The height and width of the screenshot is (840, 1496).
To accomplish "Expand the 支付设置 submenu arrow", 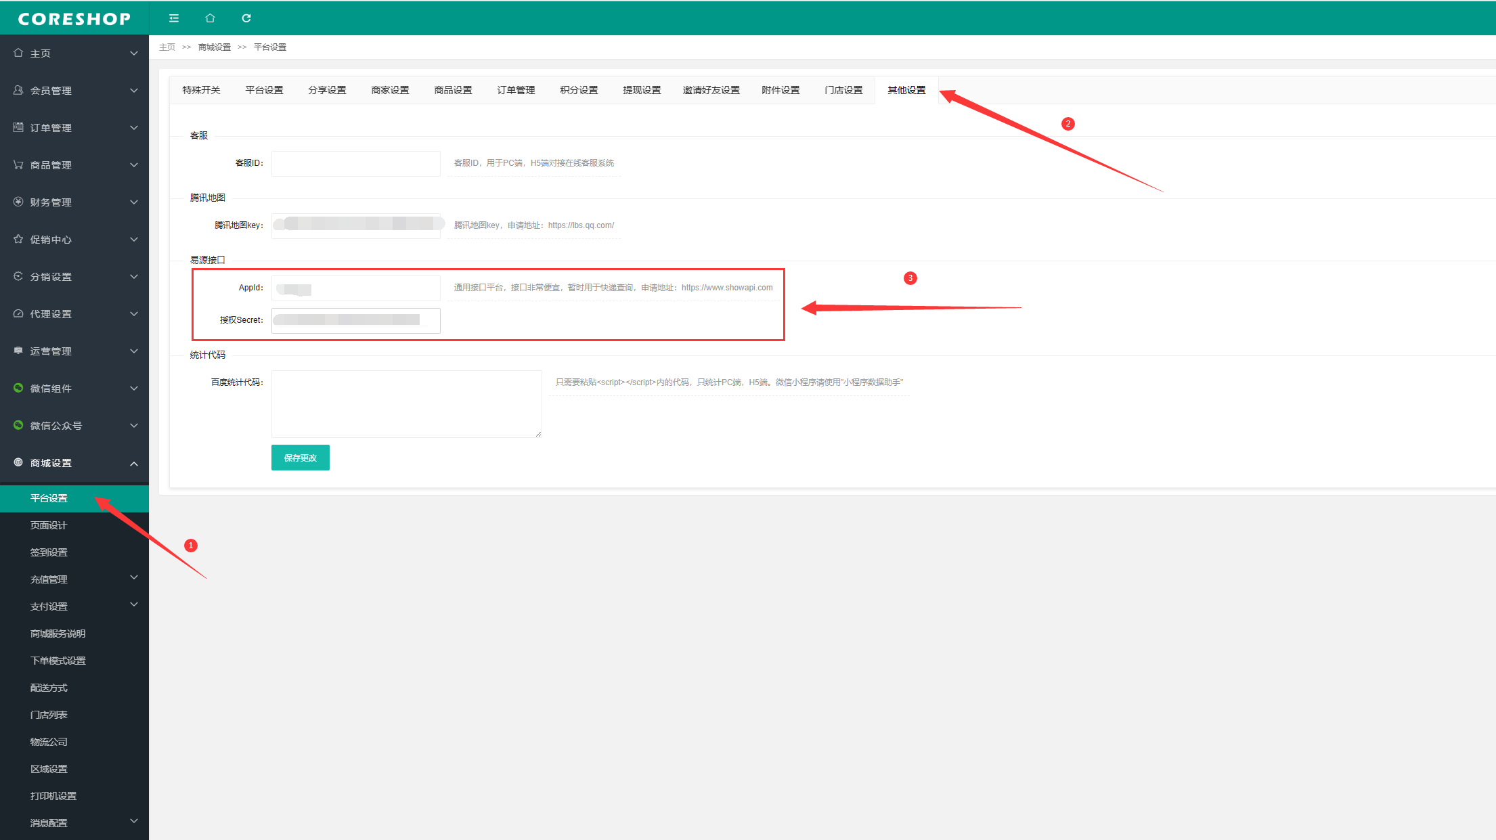I will [134, 604].
